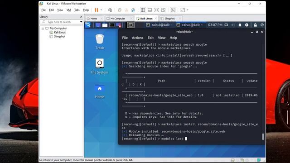The height and width of the screenshot is (163, 290).
Task: Collapse the My Computer tree node
Action: [43, 29]
